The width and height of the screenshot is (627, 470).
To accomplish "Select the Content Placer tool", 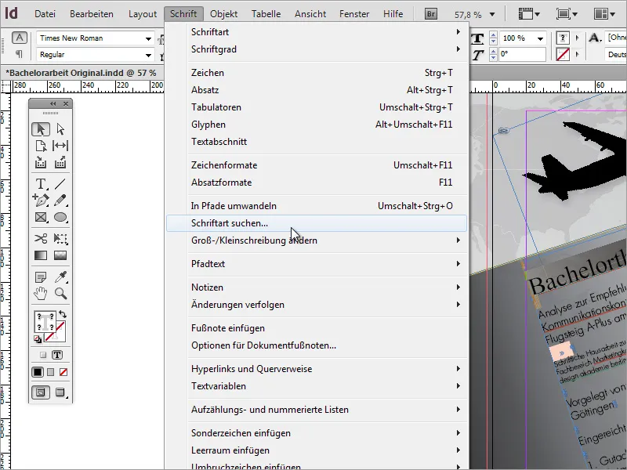I will (x=60, y=162).
